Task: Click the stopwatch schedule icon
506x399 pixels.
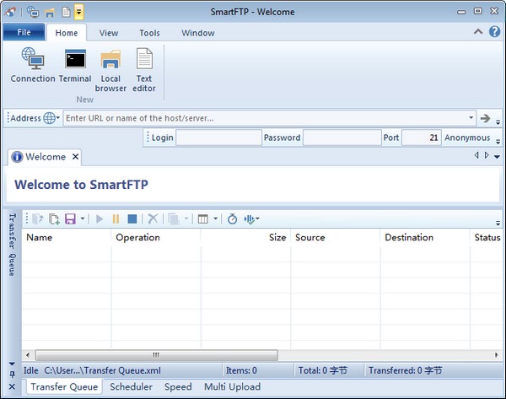Action: [232, 218]
